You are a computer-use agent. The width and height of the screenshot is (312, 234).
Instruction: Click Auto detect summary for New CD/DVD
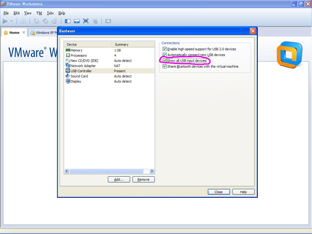[x=123, y=61]
